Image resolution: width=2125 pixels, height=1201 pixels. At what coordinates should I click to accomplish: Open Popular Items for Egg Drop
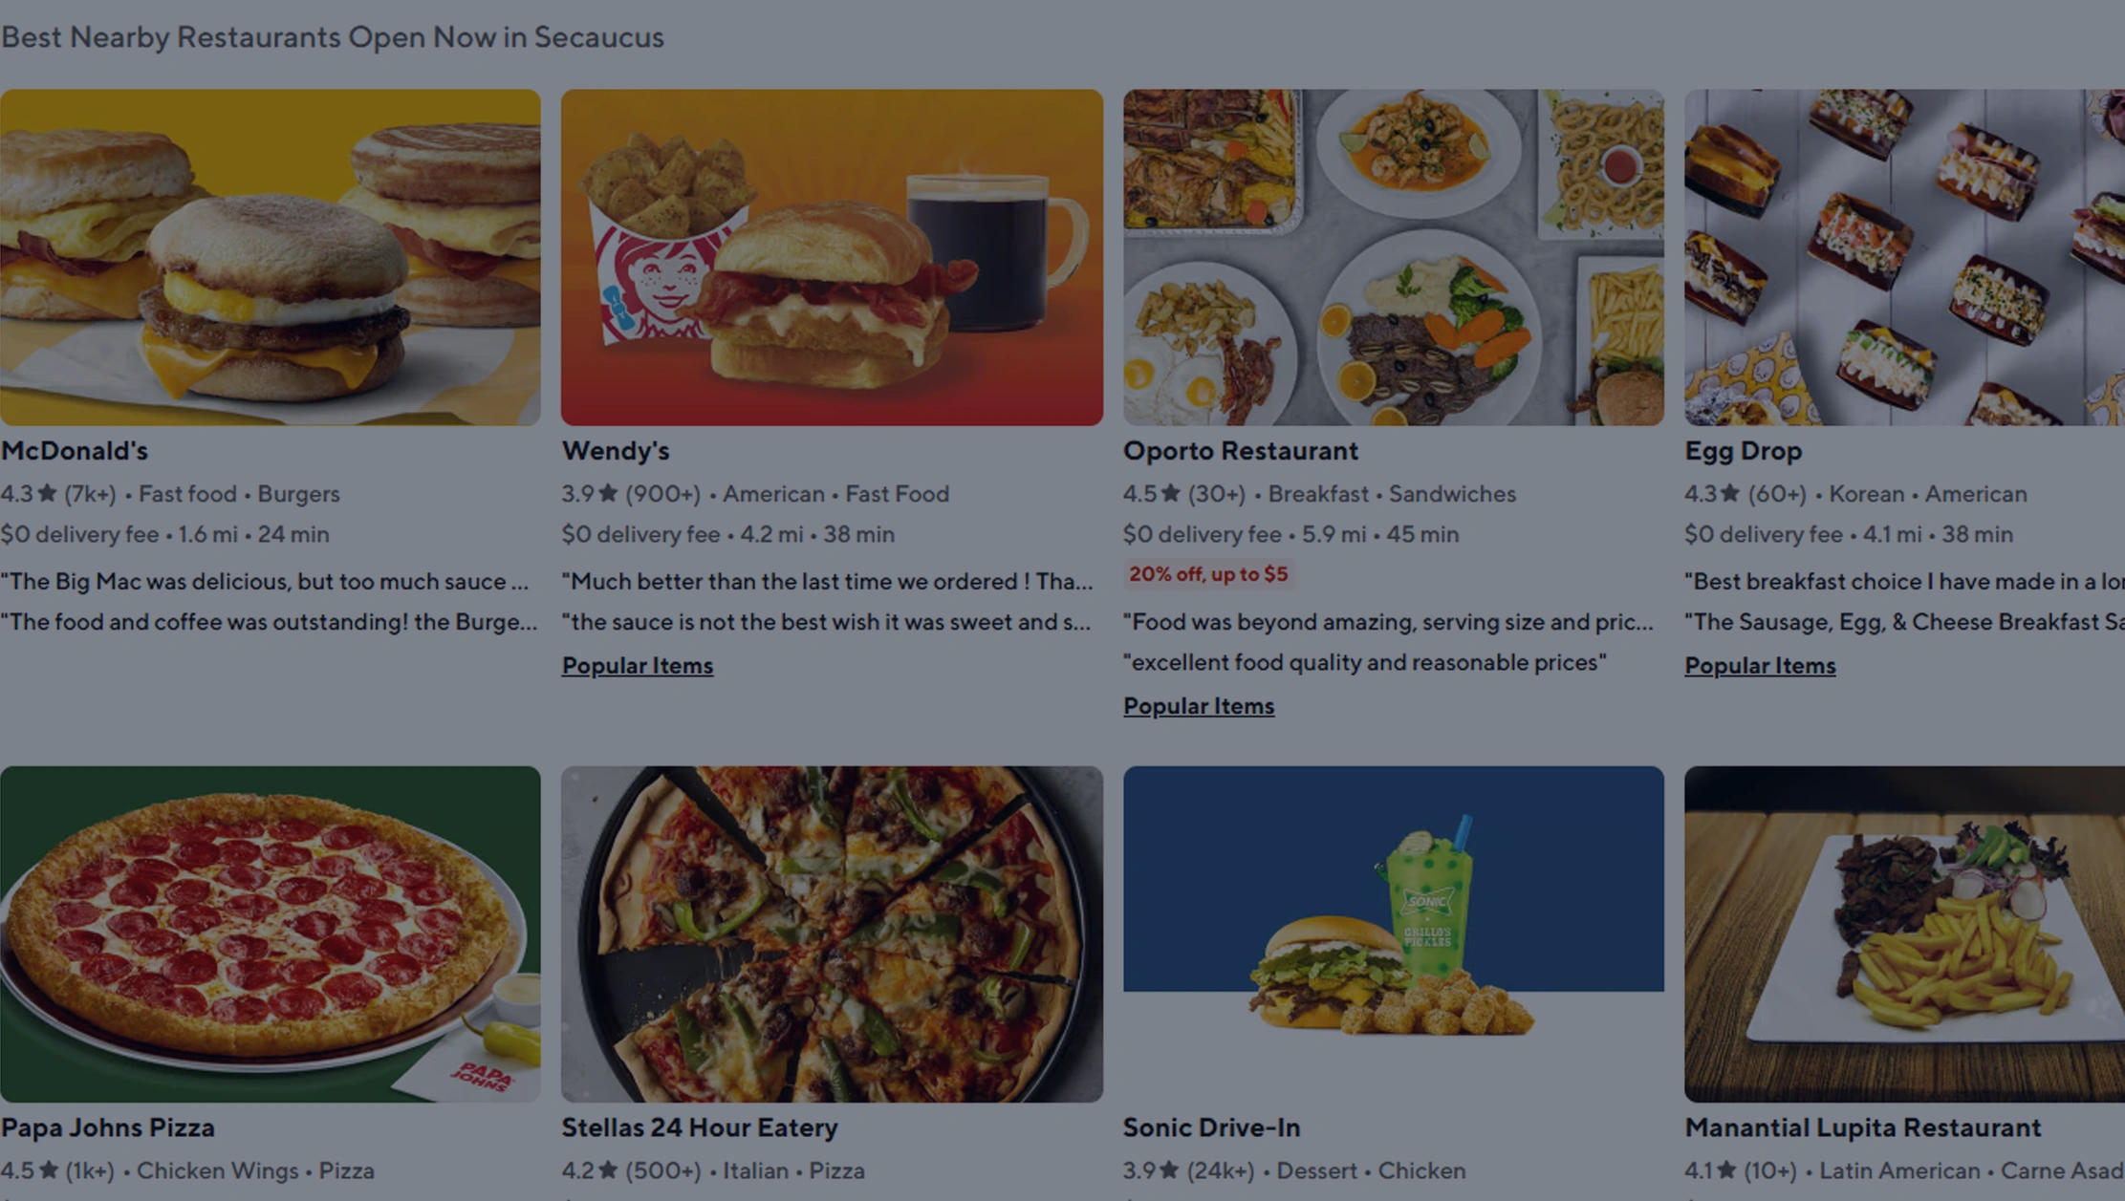(x=1759, y=665)
